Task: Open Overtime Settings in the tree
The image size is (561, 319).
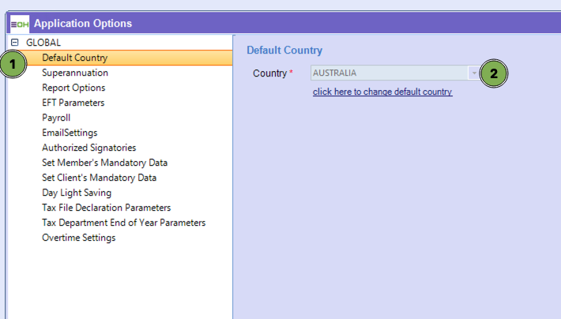Action: coord(78,238)
